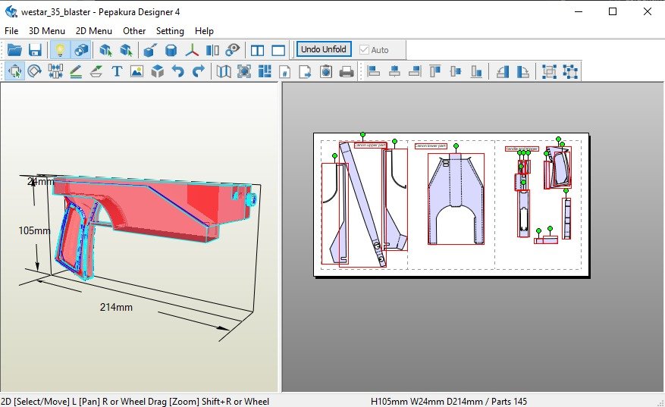
Task: Select the Rotate part tool
Action: [35, 70]
